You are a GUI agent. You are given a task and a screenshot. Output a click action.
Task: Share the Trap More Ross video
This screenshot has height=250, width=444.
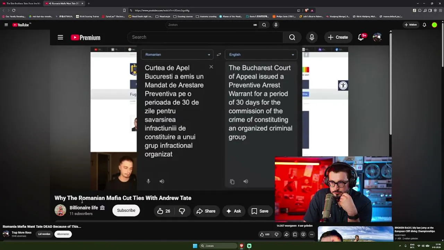coord(287,234)
